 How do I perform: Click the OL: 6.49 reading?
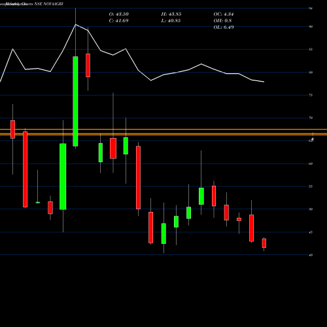pos(224,27)
